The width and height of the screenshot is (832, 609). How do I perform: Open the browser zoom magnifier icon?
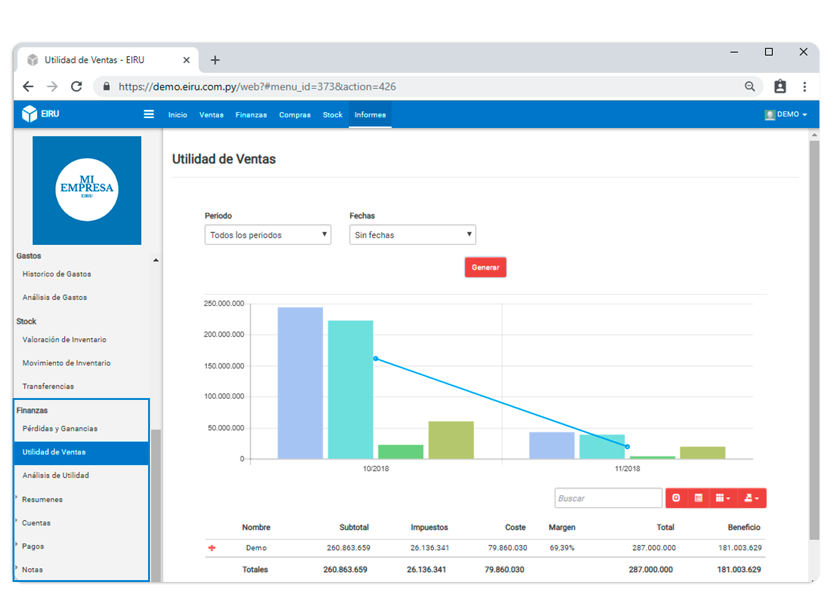coord(750,87)
